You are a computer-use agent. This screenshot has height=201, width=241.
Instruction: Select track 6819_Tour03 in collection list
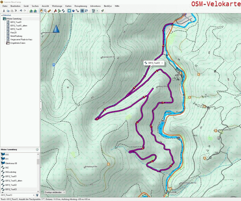click(x=11, y=189)
